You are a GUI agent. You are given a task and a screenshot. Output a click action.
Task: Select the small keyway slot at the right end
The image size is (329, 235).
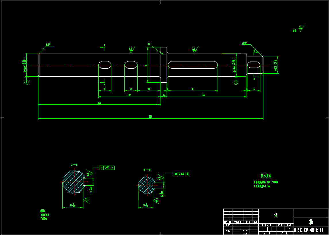point(254,65)
